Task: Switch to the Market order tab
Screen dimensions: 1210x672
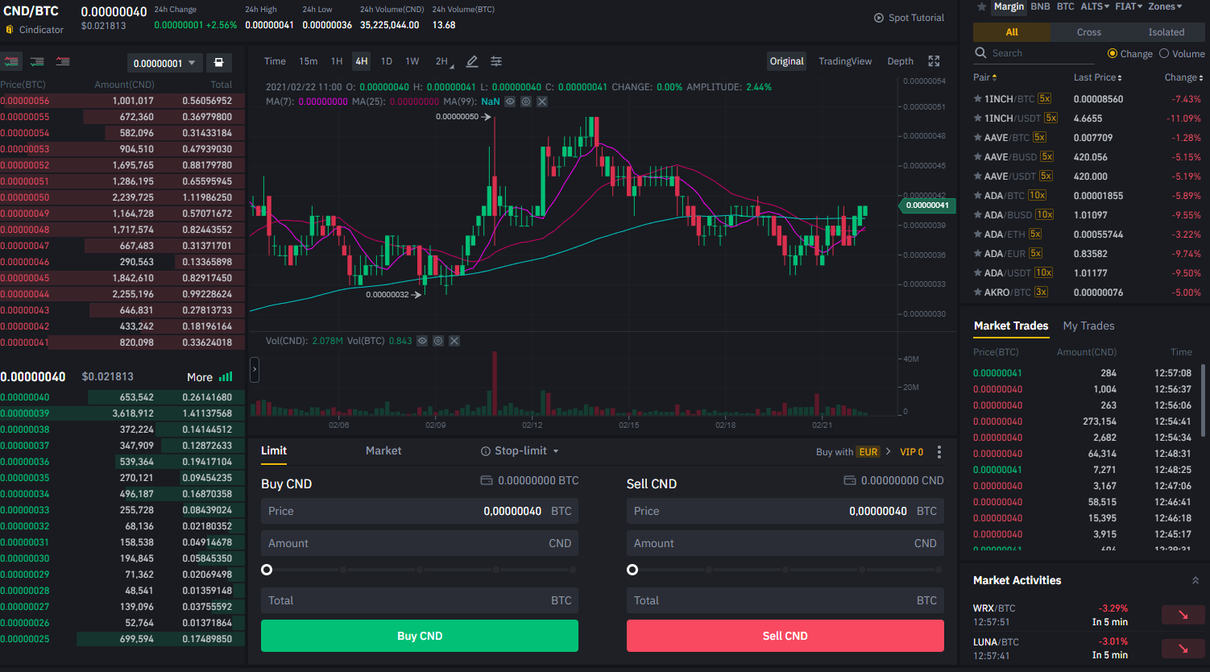Action: pyautogui.click(x=383, y=450)
